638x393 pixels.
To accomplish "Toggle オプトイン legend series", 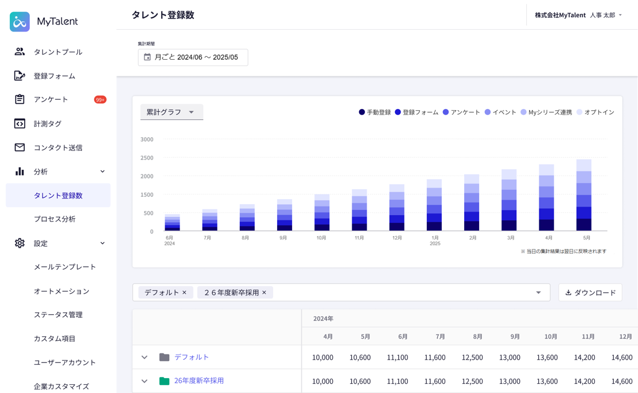I will coord(596,112).
